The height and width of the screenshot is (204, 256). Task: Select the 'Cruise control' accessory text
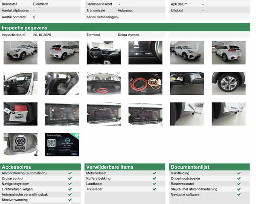(12, 178)
